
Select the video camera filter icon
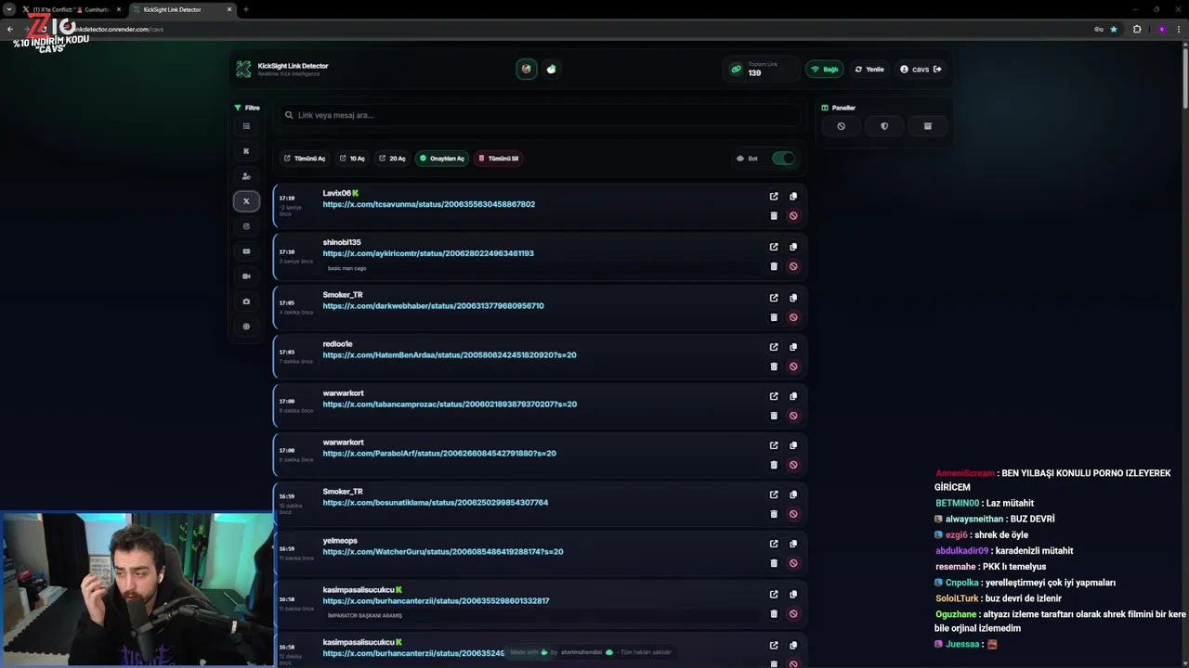(x=246, y=276)
